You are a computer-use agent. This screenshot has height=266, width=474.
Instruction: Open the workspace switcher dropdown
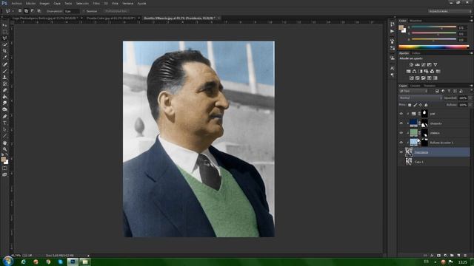450,11
